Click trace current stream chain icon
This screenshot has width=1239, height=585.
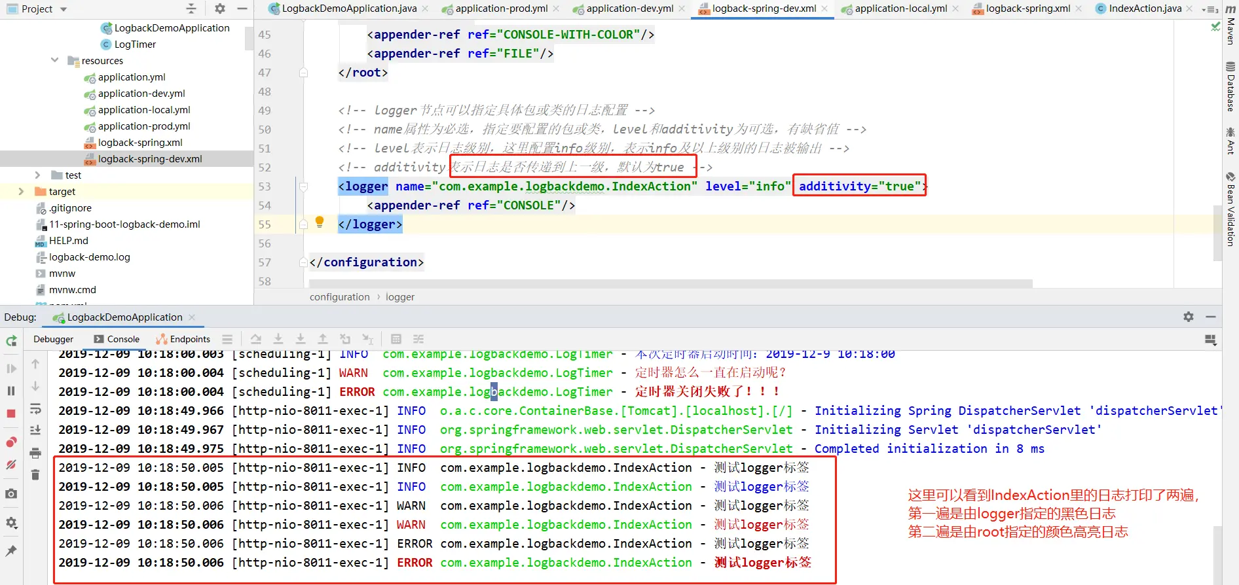click(x=418, y=339)
